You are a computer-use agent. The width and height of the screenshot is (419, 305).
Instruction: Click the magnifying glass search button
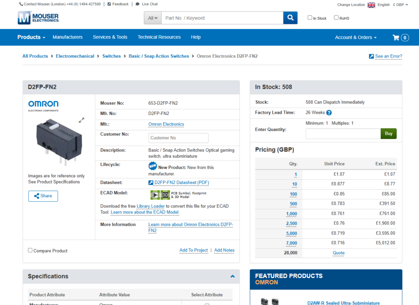click(x=290, y=18)
